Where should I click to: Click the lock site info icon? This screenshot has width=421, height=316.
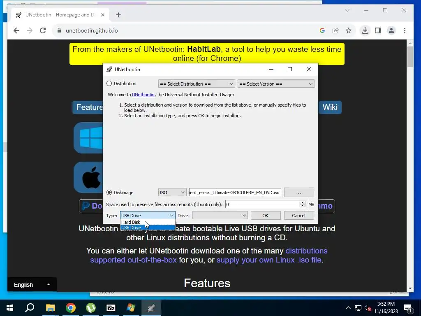pyautogui.click(x=59, y=30)
